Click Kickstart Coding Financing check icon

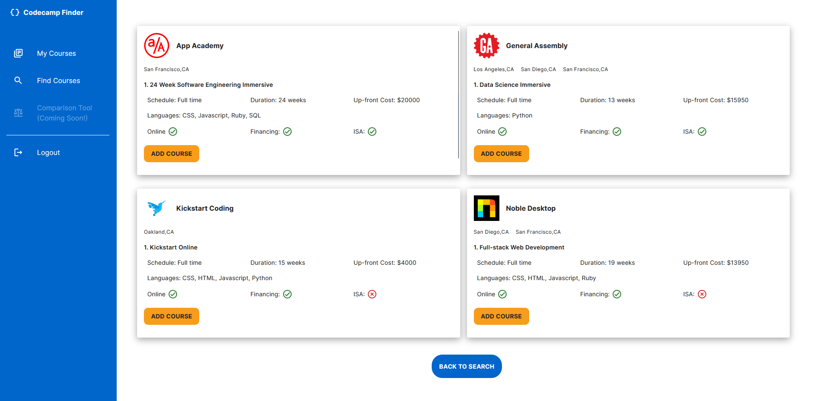[x=287, y=294]
